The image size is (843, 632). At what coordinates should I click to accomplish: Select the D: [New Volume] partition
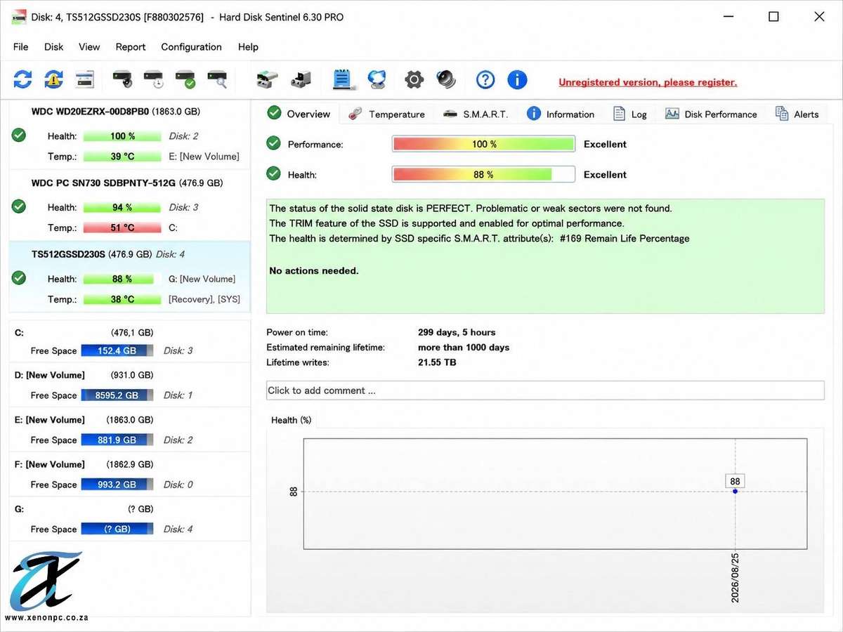click(x=130, y=385)
